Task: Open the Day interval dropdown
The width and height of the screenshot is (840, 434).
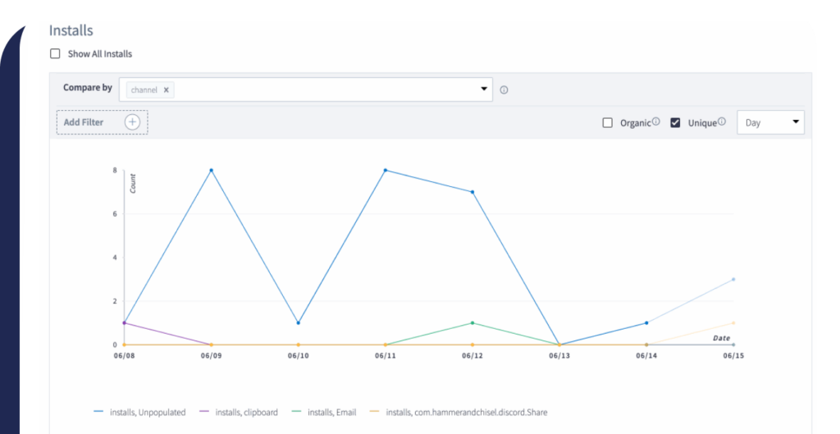Action: pos(770,123)
